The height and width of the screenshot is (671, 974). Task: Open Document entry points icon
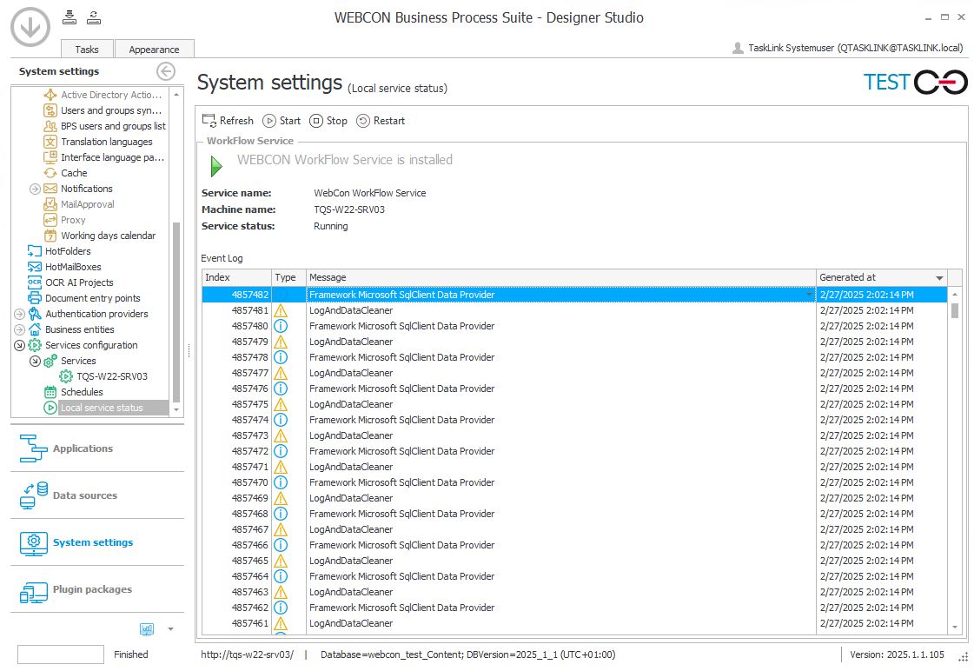(x=34, y=298)
